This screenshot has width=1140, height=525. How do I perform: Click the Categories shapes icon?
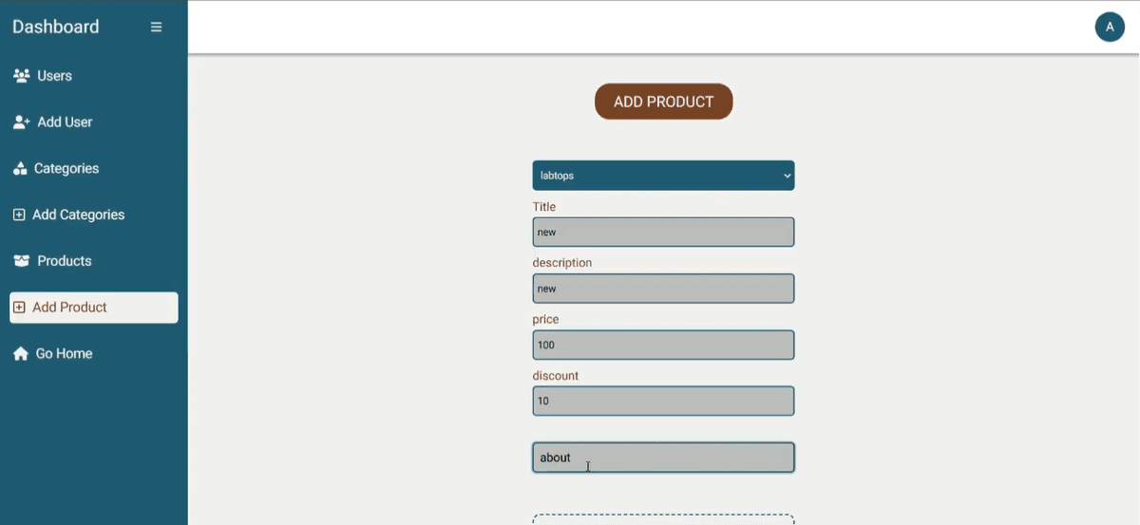click(20, 169)
